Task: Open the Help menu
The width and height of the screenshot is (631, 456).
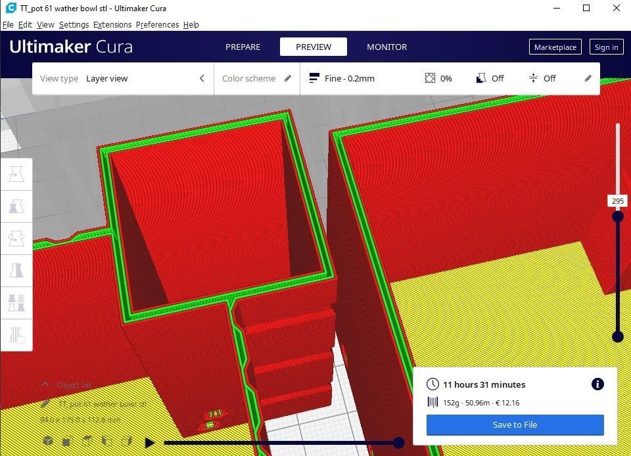Action: coord(191,24)
